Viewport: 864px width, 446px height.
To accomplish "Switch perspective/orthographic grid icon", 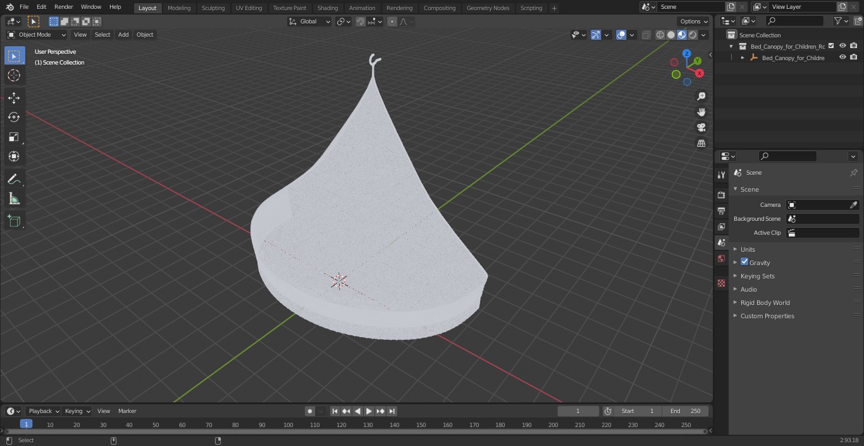I will (701, 143).
